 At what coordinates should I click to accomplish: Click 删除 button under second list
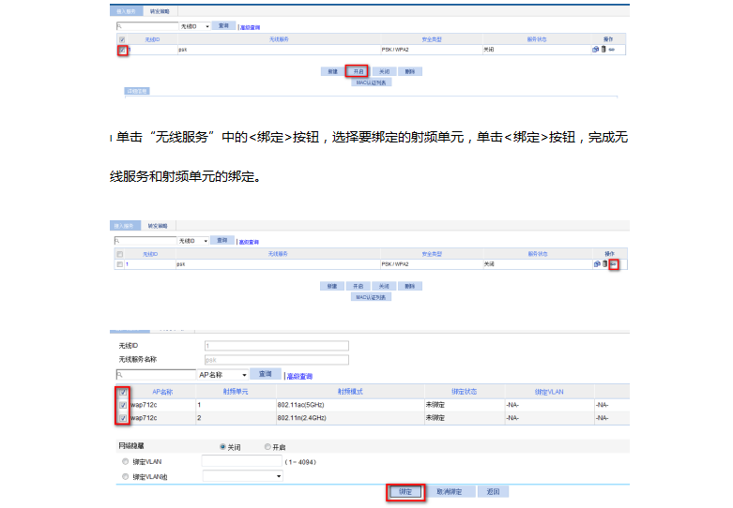coord(410,286)
